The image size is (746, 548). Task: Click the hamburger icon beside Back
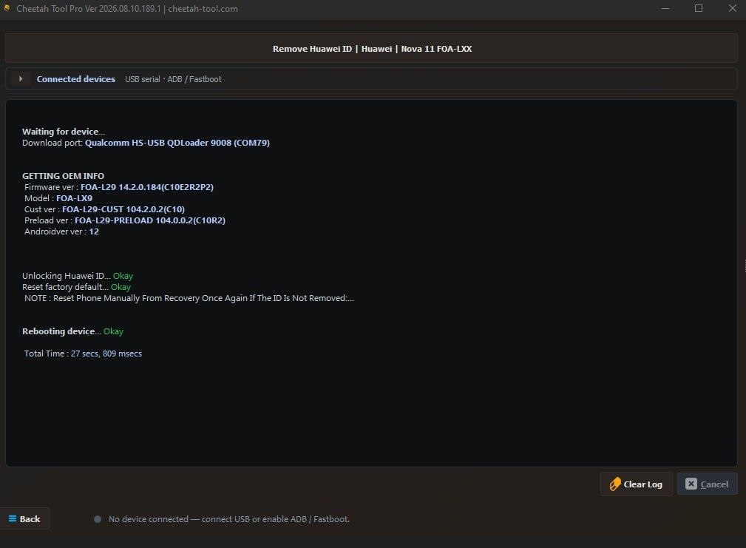pos(13,518)
